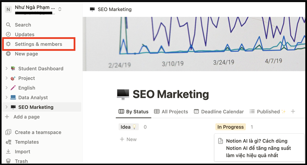Add a new database view
307x165 pixels.
click(293, 111)
